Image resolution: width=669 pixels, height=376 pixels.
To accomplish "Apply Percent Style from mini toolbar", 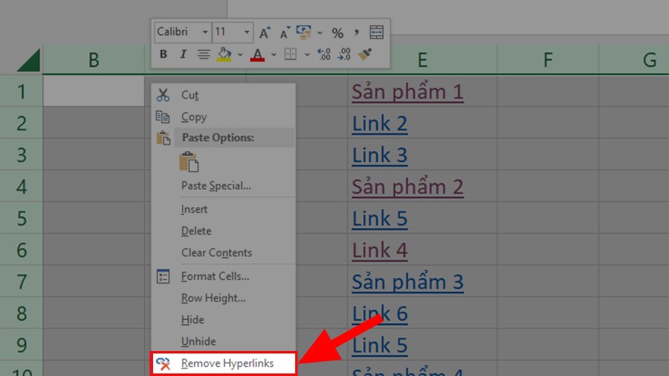I will click(x=338, y=33).
